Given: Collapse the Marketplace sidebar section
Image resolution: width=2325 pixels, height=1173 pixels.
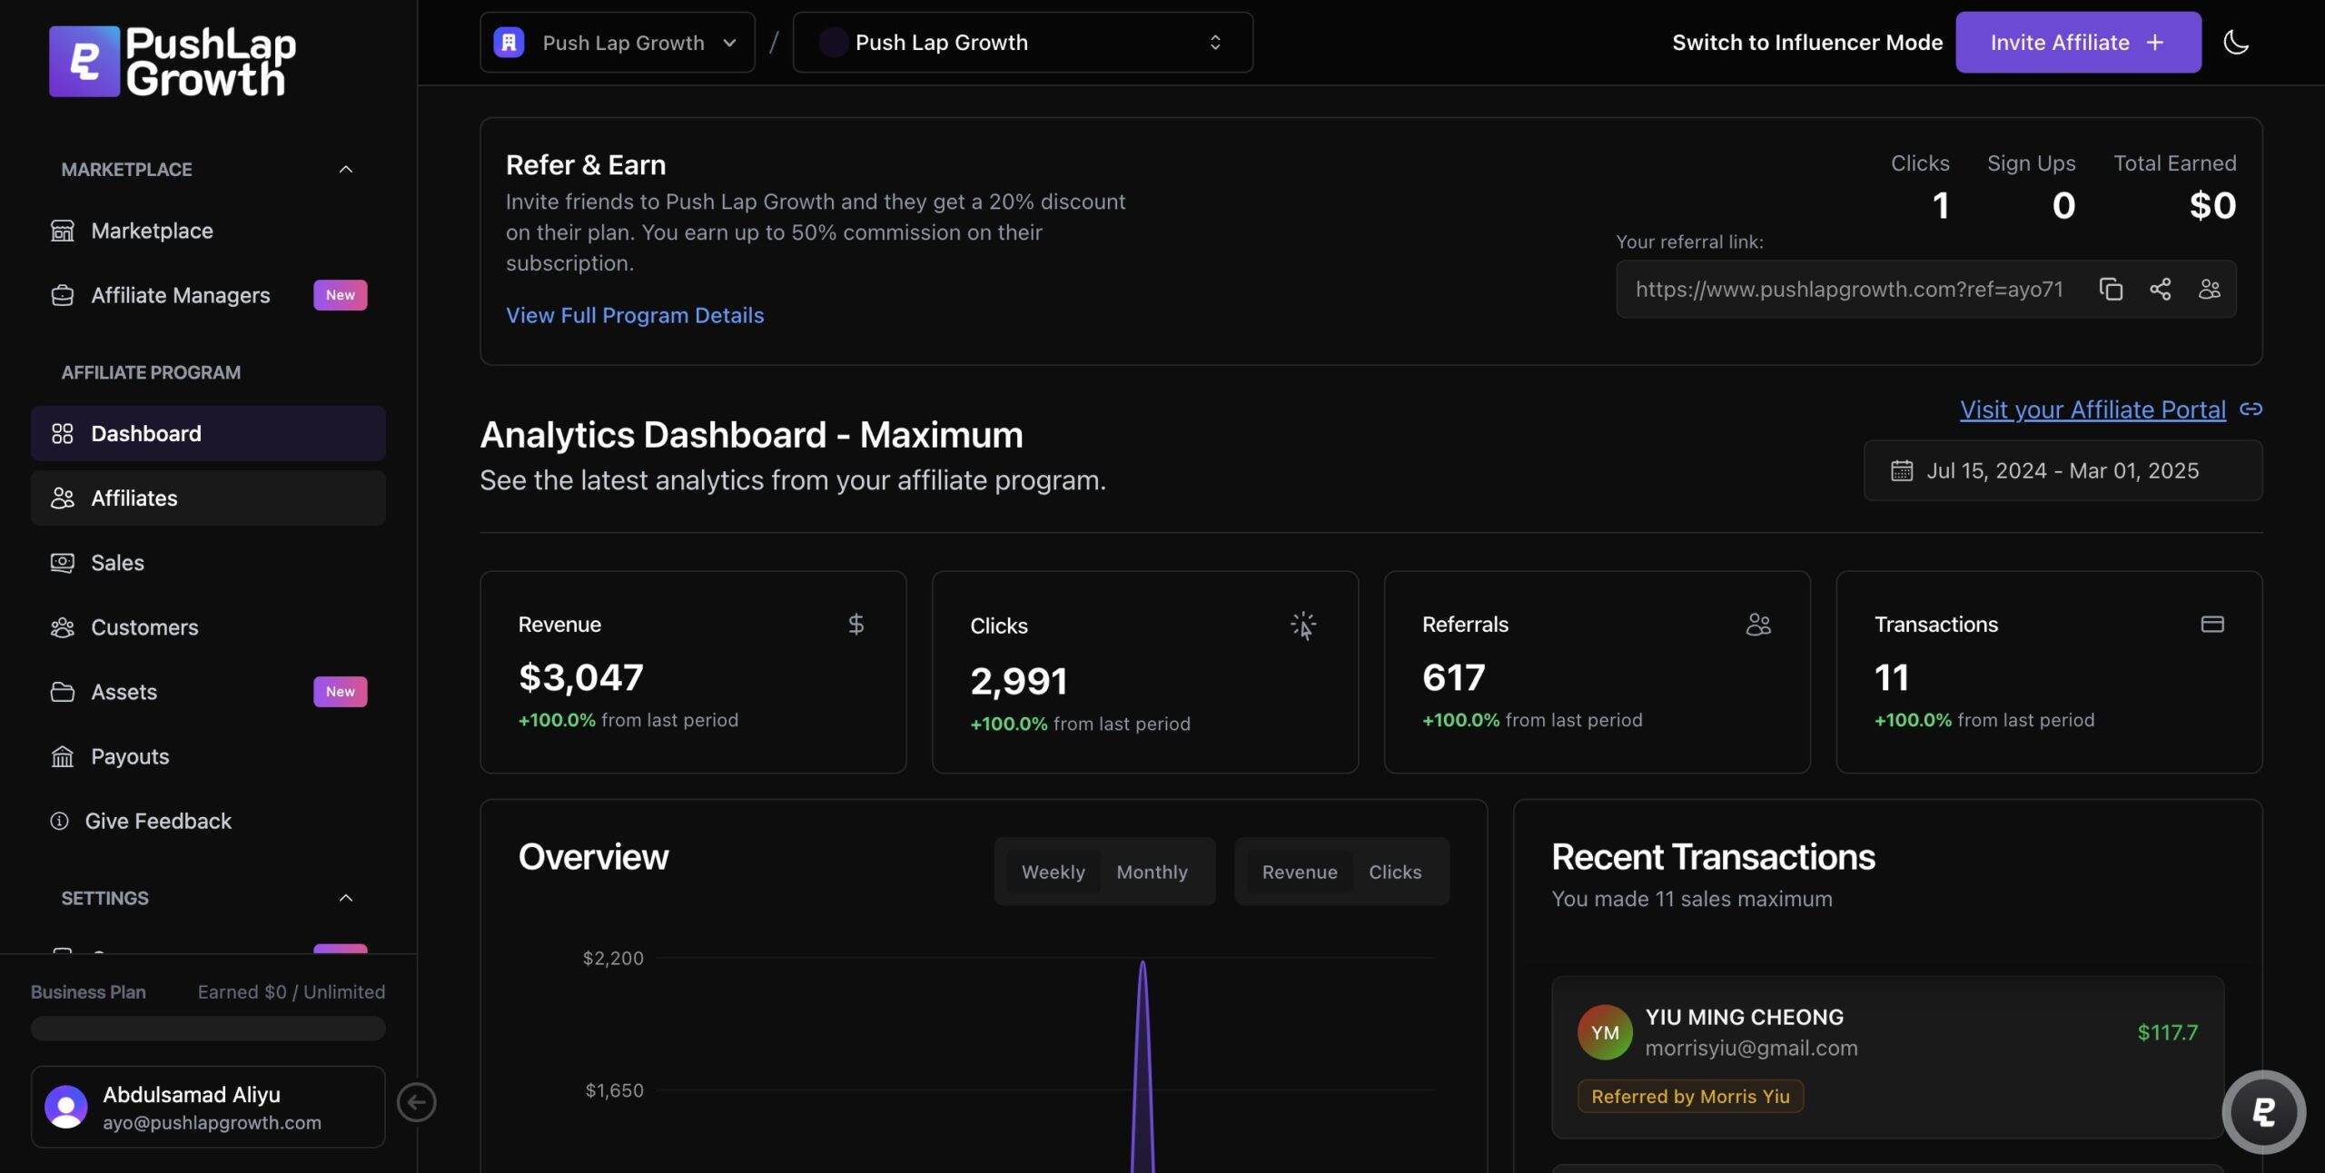Looking at the screenshot, I should 345,169.
